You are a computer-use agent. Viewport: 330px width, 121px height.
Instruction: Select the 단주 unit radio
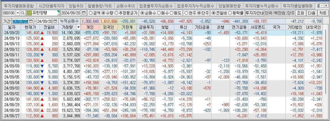[x=203, y=13]
